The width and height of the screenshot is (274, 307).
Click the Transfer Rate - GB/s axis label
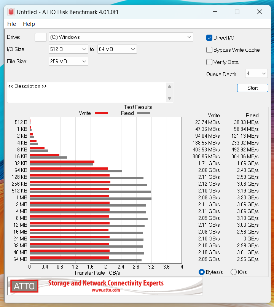[97, 273]
